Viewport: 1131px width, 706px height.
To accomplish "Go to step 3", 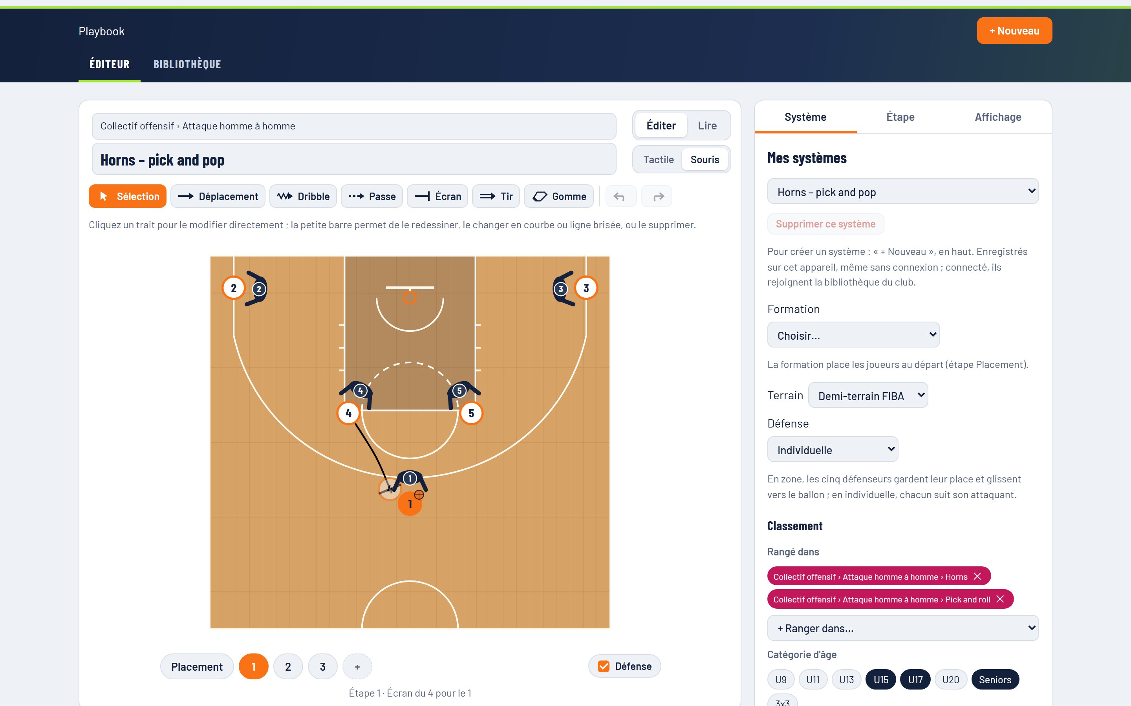I will pyautogui.click(x=322, y=667).
